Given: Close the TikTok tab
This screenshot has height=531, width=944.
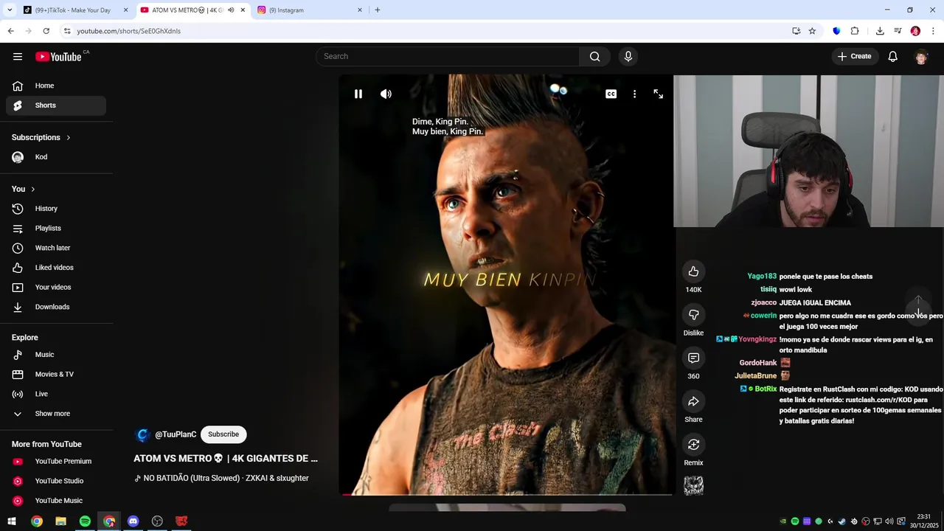Looking at the screenshot, I should [125, 10].
